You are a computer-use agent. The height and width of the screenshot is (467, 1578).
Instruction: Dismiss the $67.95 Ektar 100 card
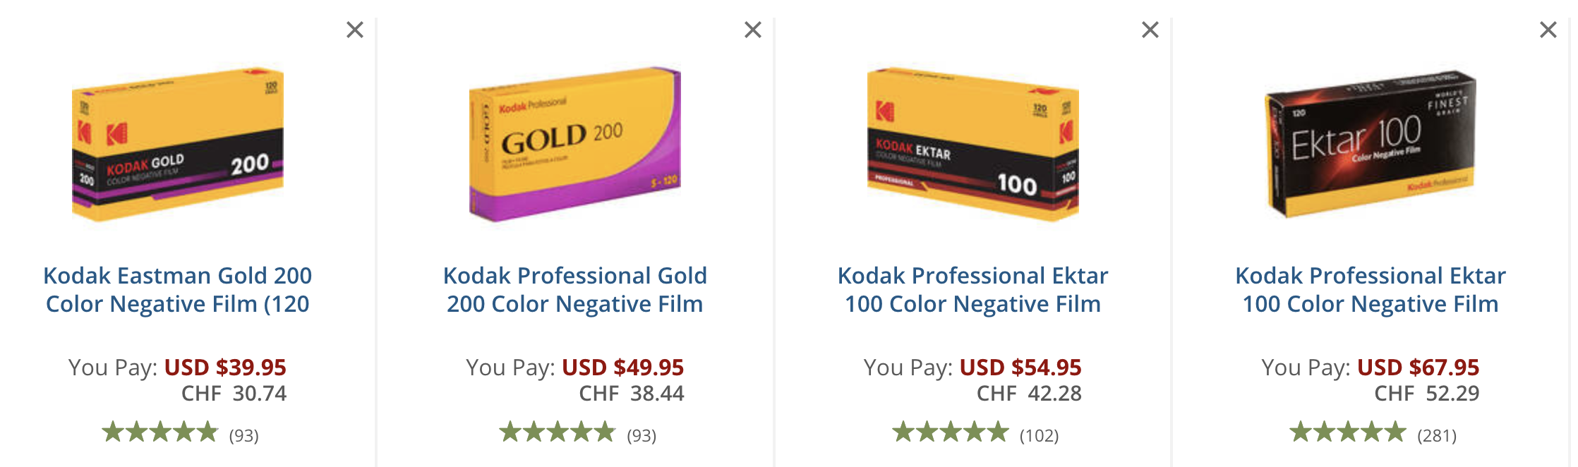click(x=1548, y=30)
